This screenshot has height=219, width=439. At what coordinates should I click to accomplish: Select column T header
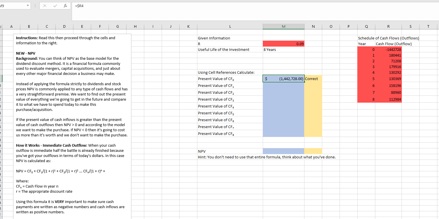(428, 27)
